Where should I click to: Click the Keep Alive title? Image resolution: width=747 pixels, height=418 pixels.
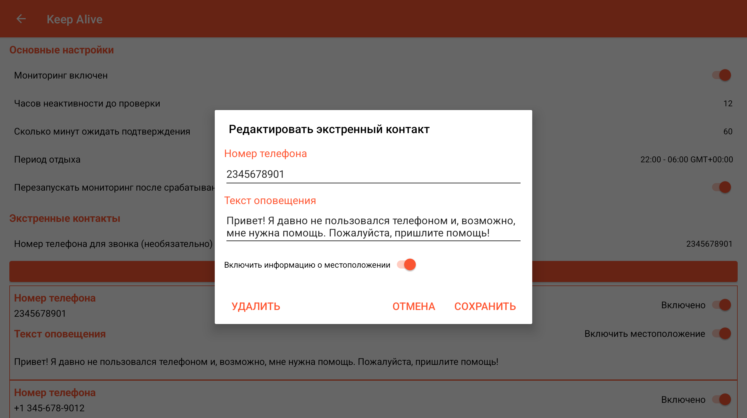coord(74,19)
